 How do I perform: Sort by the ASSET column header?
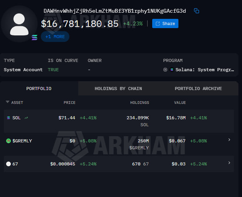pyautogui.click(x=17, y=103)
